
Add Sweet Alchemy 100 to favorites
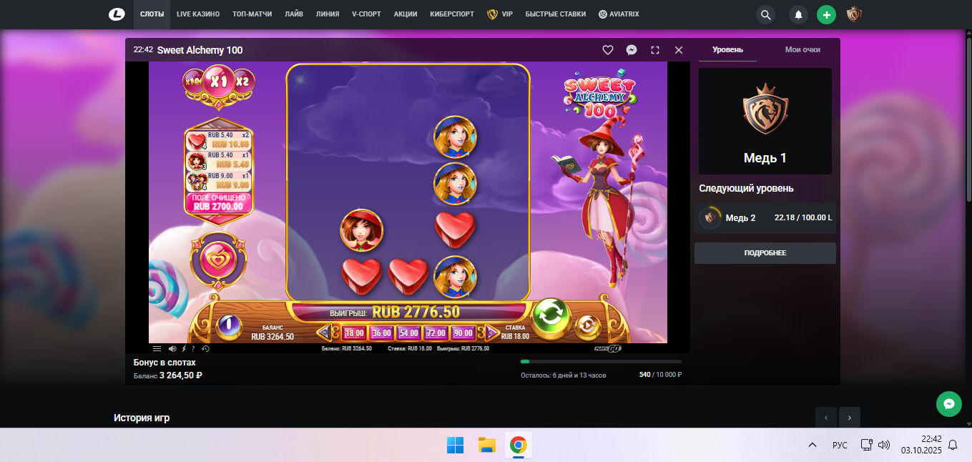click(607, 50)
